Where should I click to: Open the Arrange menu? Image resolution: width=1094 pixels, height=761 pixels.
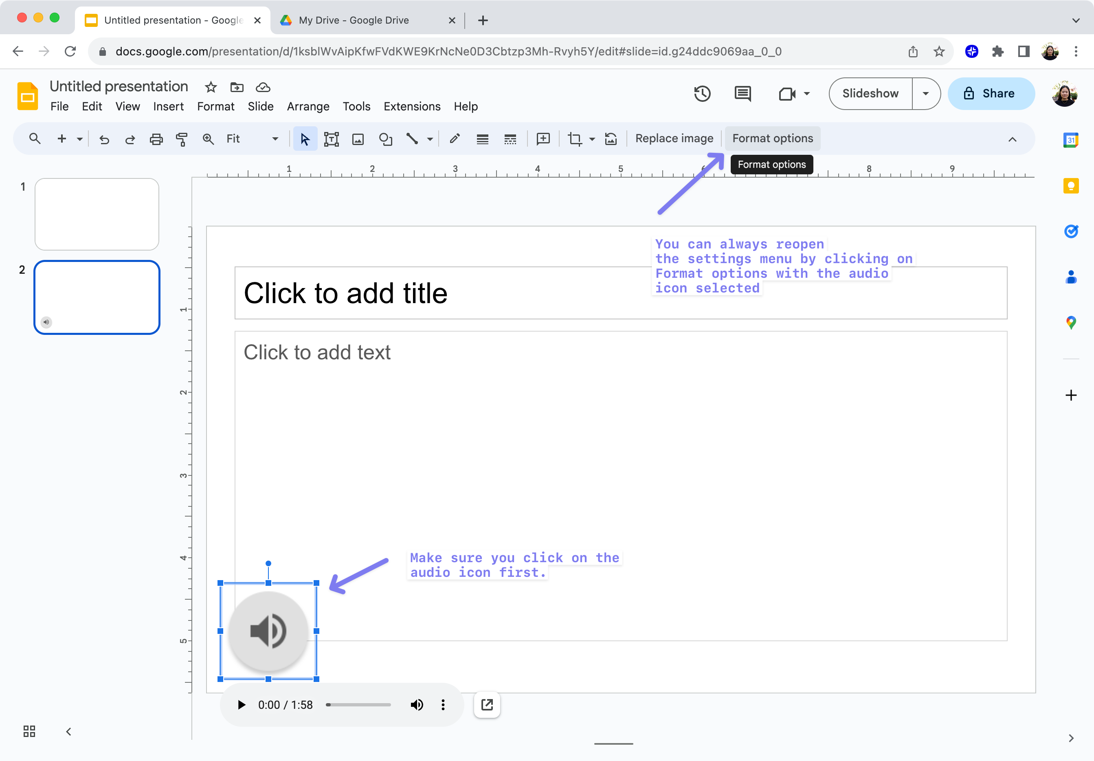[x=308, y=106]
